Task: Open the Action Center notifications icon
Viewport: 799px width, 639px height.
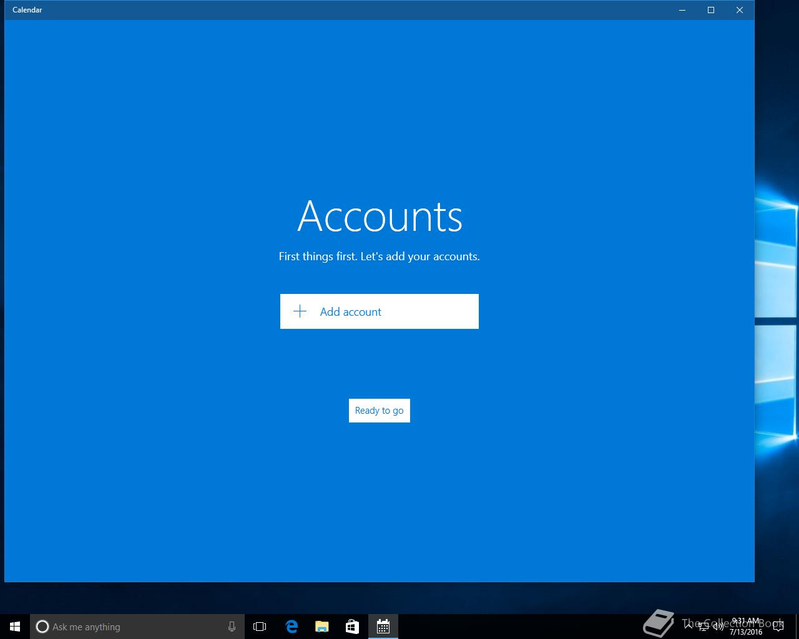Action: [778, 627]
